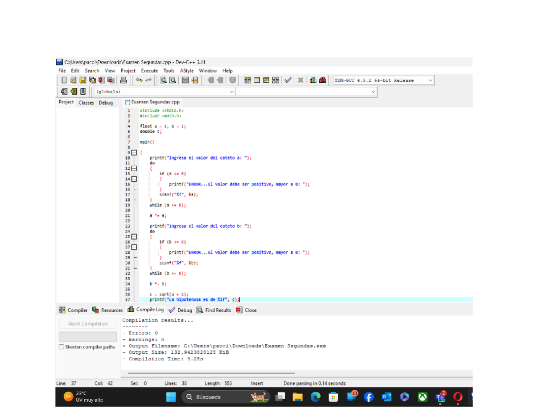Open the Execute menu

pyautogui.click(x=149, y=70)
